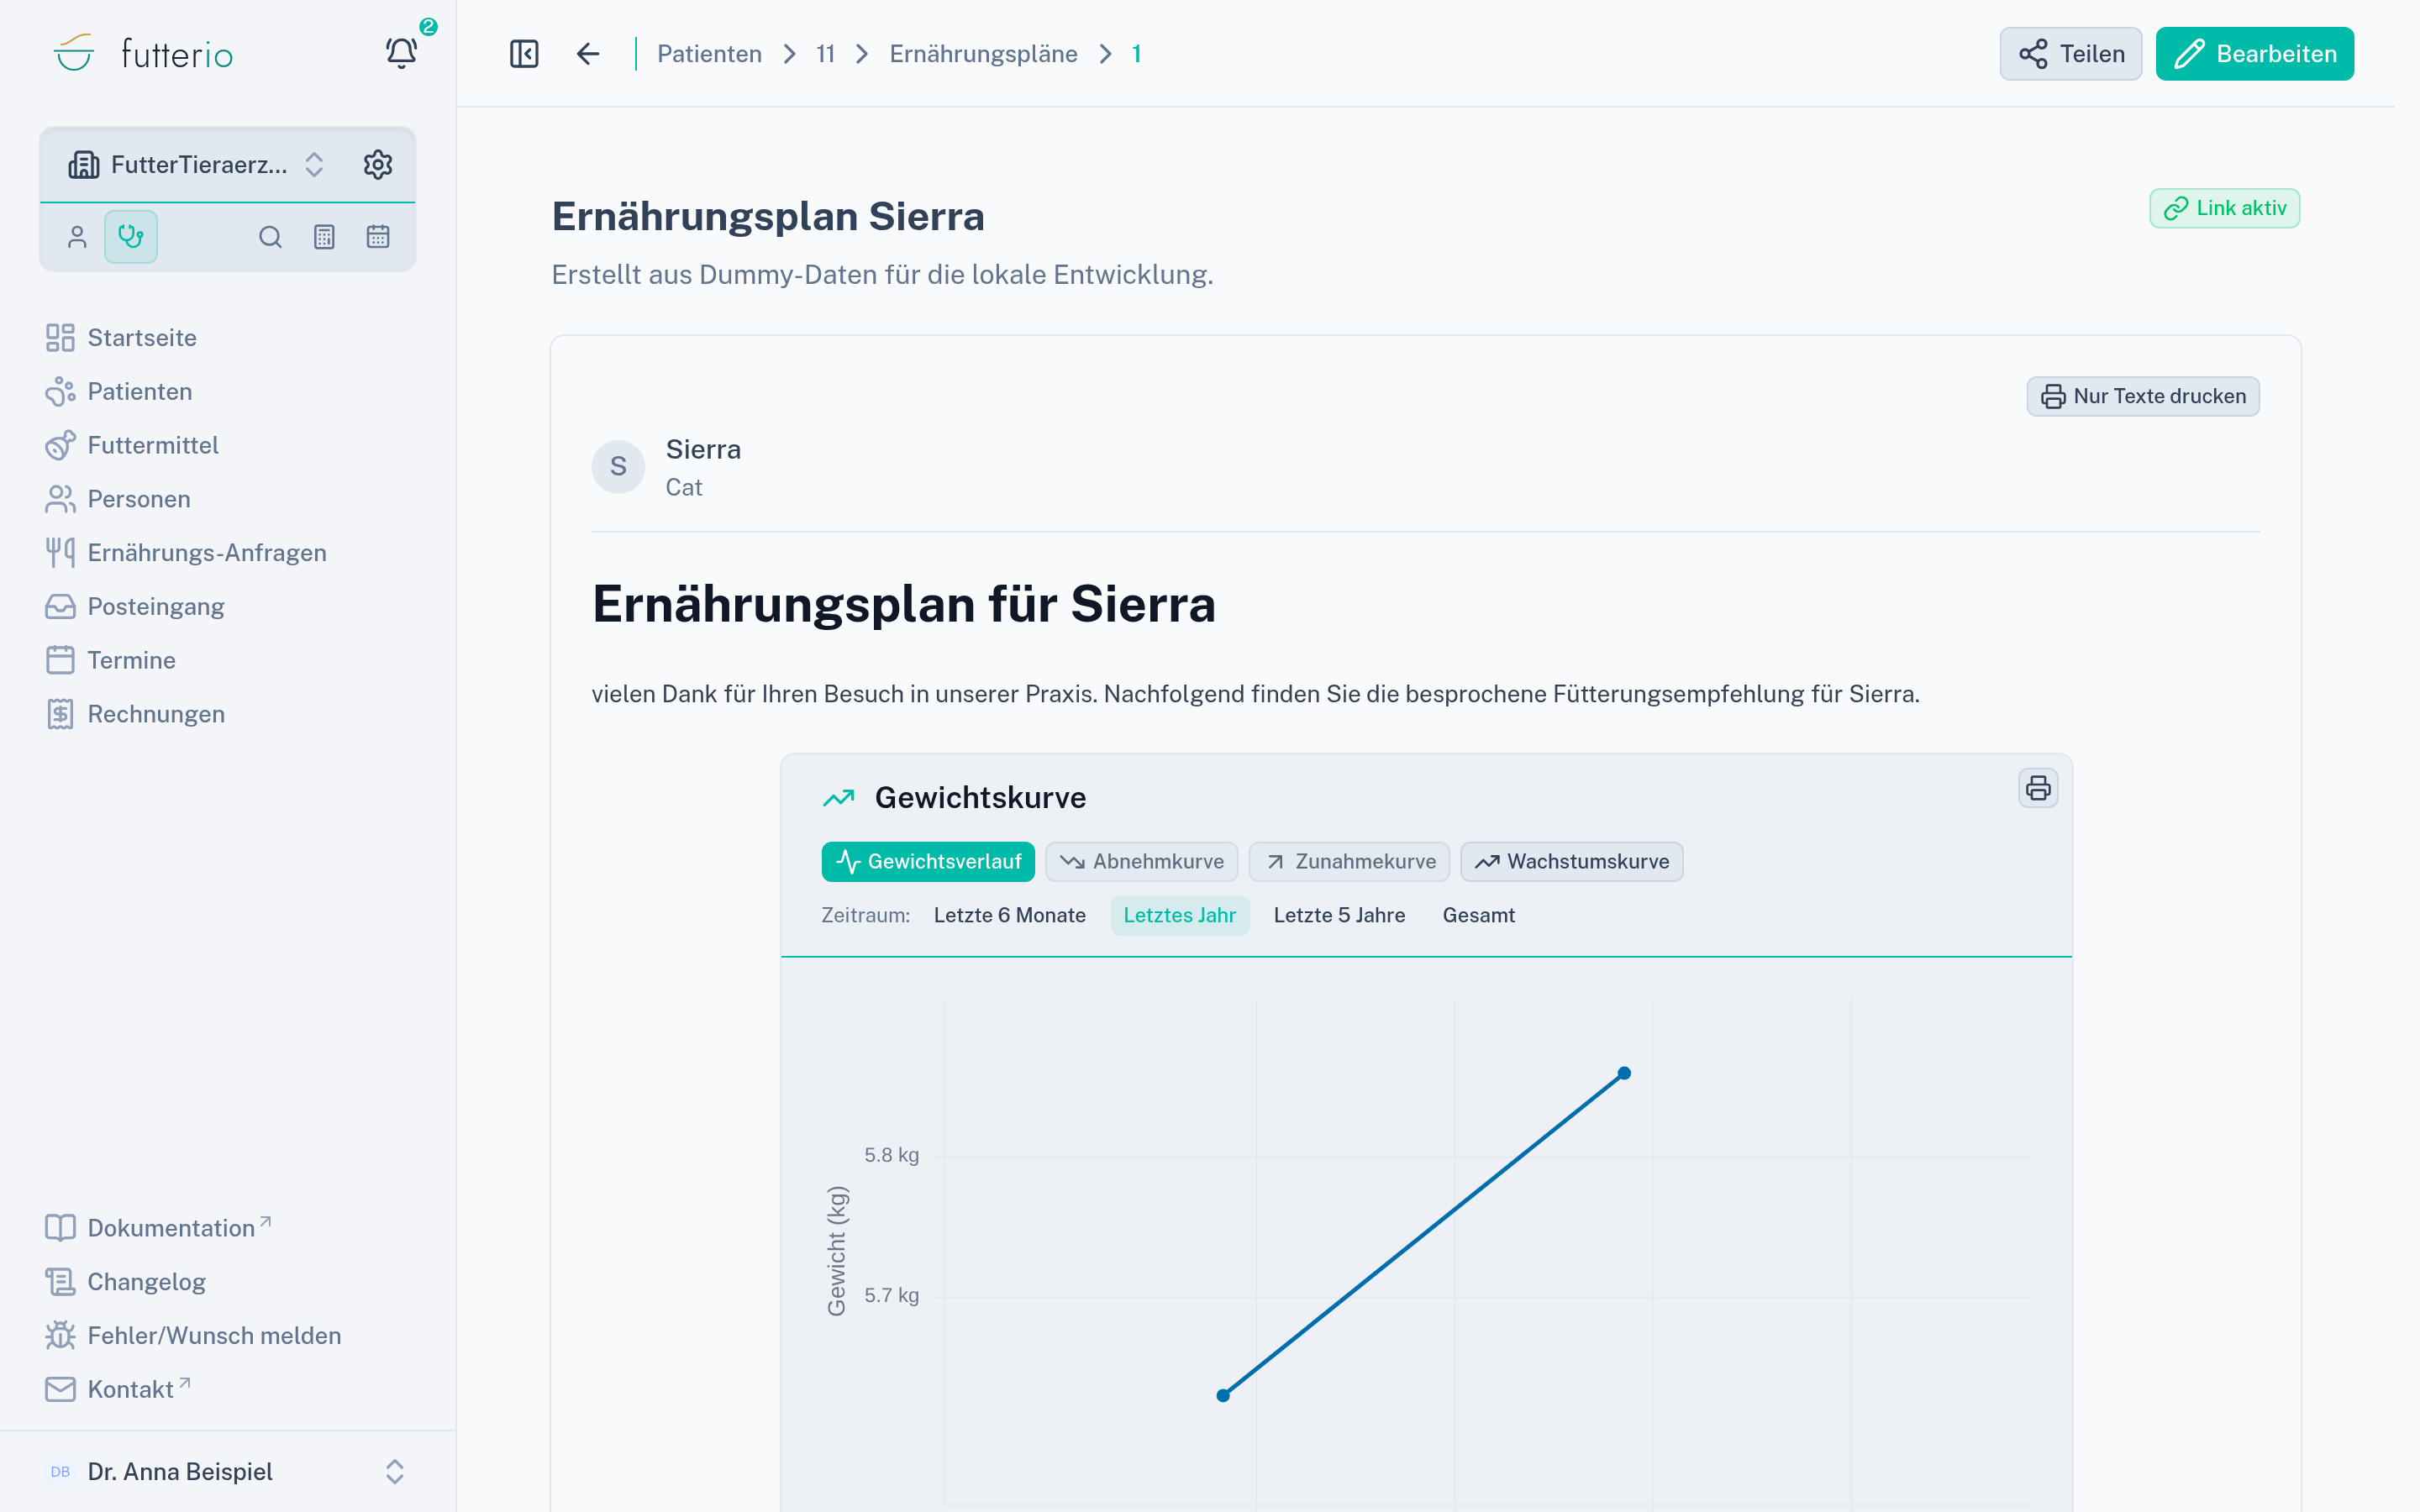Switch to the person view icon

pyautogui.click(x=77, y=237)
